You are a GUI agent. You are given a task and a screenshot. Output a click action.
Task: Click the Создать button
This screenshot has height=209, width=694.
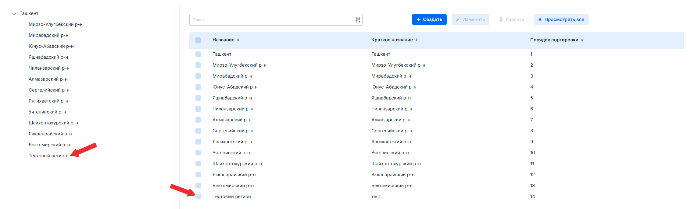(x=429, y=19)
